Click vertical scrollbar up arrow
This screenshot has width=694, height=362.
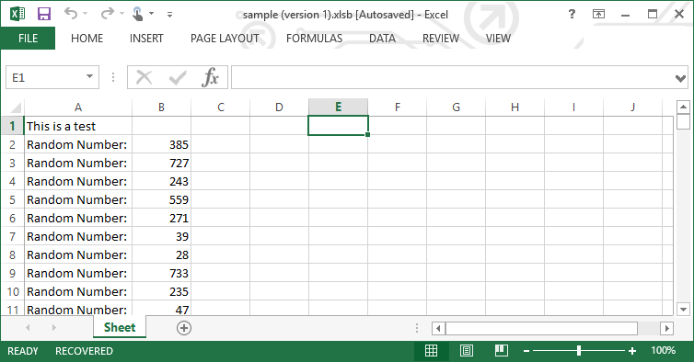(x=683, y=107)
